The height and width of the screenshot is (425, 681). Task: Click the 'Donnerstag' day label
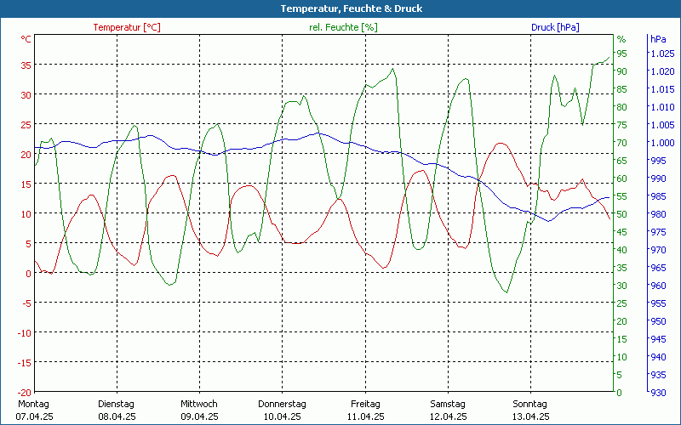click(282, 404)
